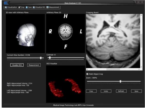The width and height of the screenshot is (145, 108).
Task: Click the 'Left Hippocampal Area : 780' text
Action: (x=18, y=93)
